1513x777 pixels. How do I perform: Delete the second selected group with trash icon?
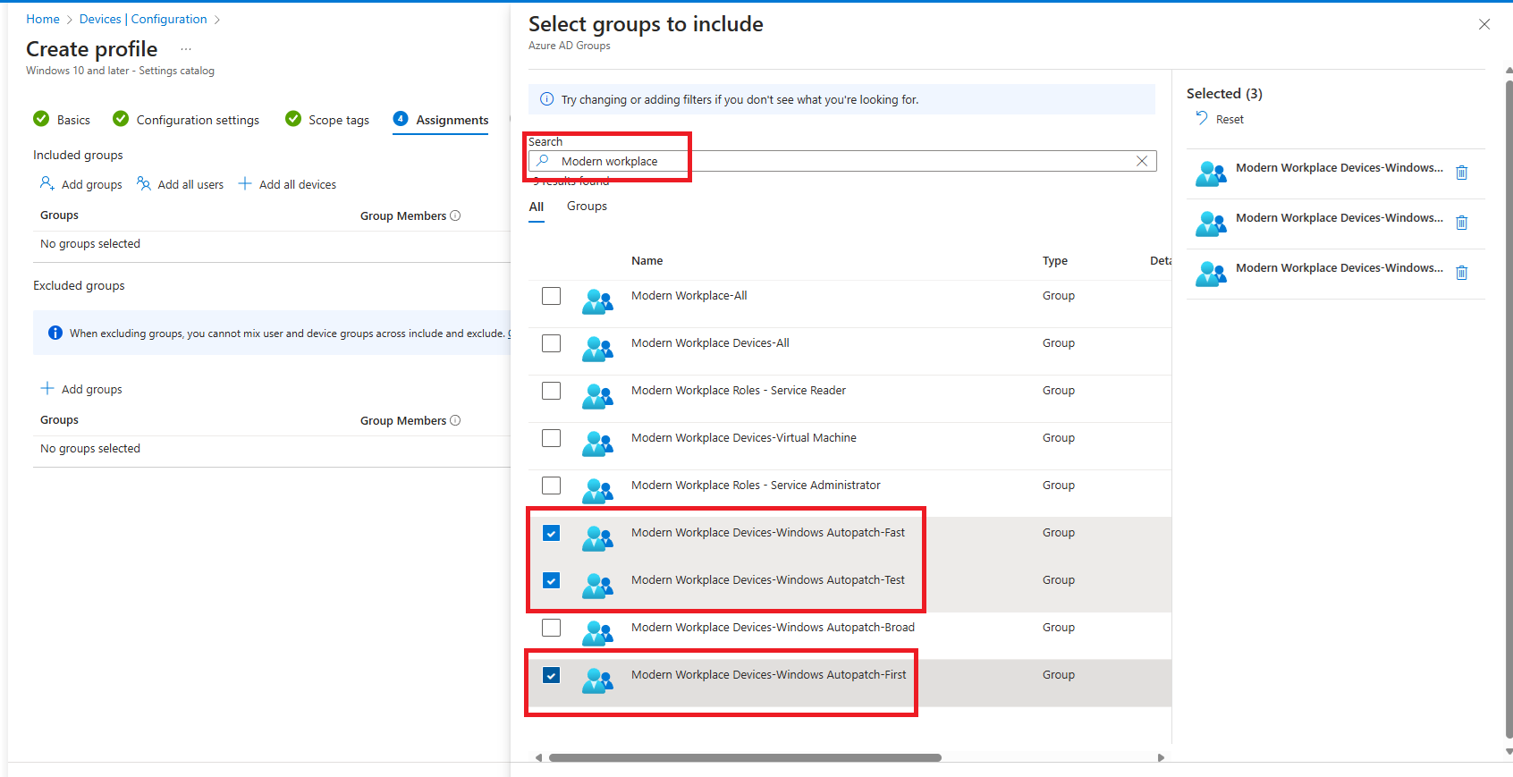(x=1461, y=223)
